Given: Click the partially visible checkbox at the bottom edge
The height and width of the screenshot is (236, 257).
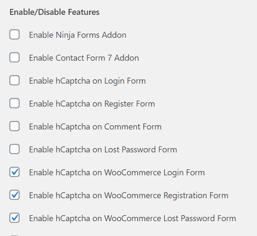Looking at the screenshot, I should tap(14, 236).
